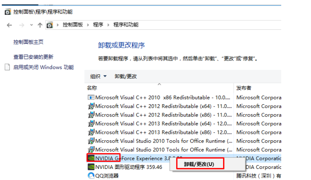Select Visual C++ 2012 Redistributable (x86) entry
311x180 pixels.
pos(164,115)
